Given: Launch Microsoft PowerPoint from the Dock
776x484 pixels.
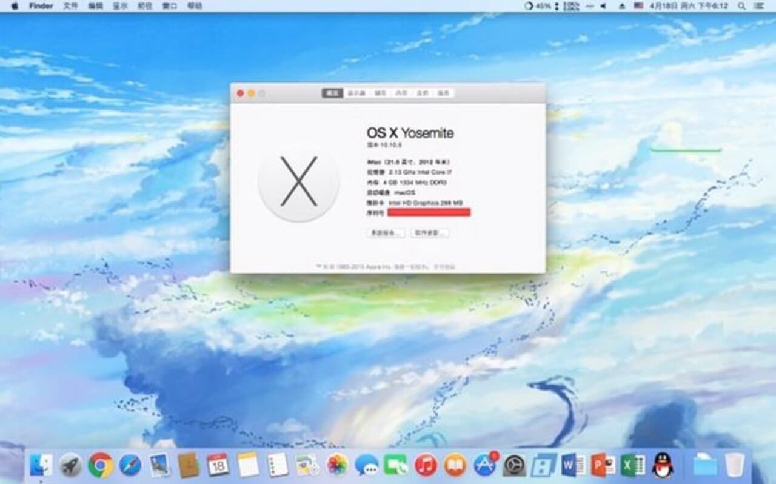Looking at the screenshot, I should [603, 465].
